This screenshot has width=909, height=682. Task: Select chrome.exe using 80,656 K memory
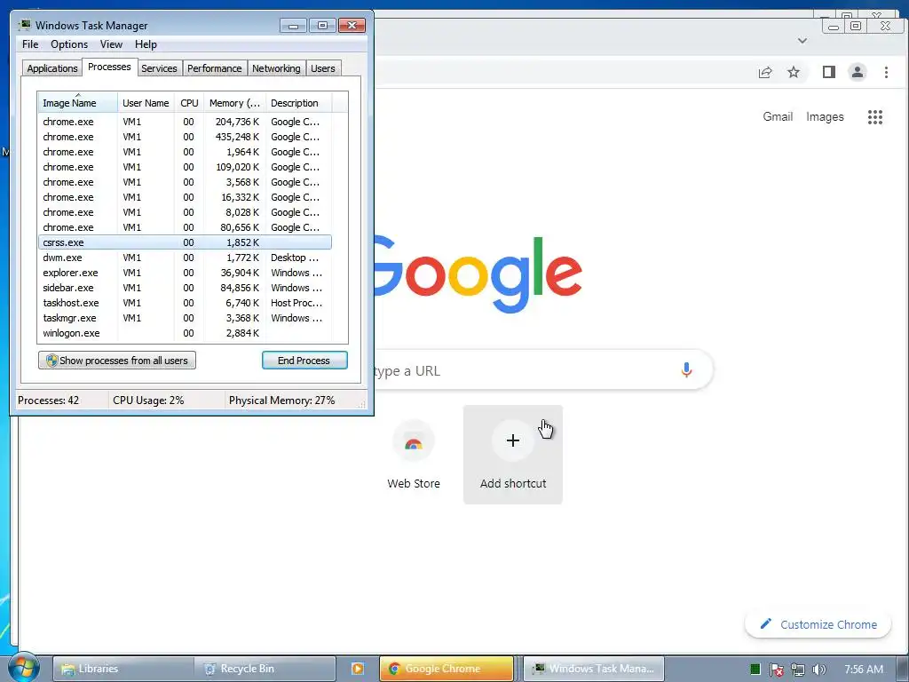click(185, 227)
